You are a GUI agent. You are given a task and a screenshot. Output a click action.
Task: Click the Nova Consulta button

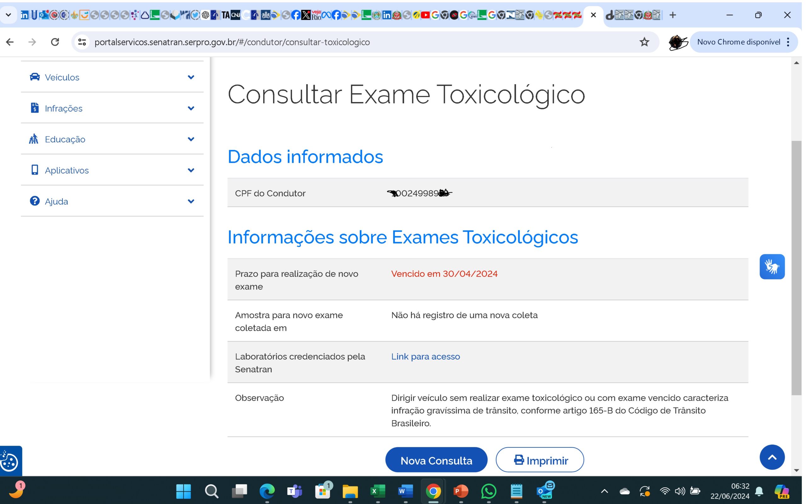(x=436, y=460)
